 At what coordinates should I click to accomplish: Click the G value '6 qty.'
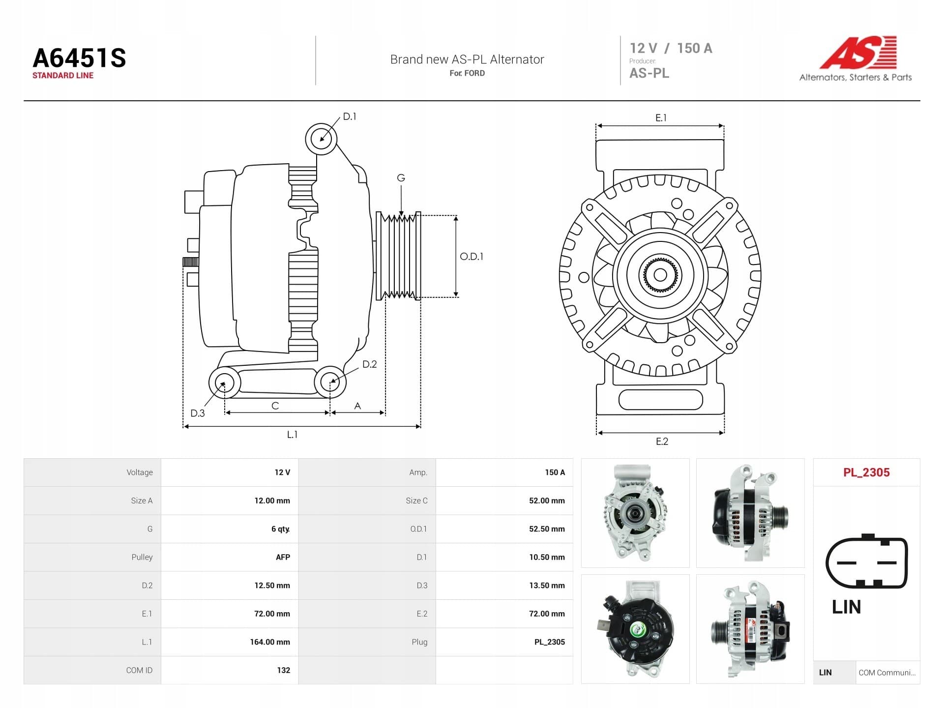pos(281,529)
